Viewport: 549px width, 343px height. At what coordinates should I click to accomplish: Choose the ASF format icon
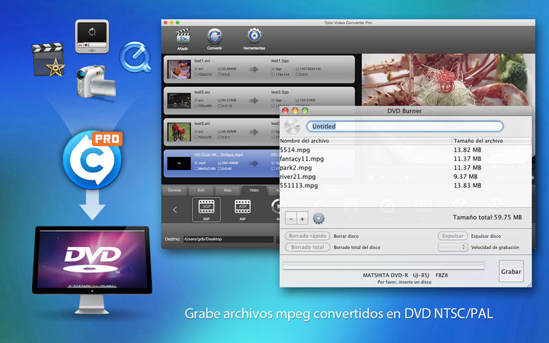pos(242,207)
